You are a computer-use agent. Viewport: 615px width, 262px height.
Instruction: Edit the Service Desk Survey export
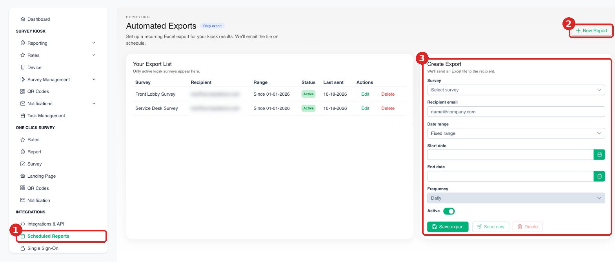pyautogui.click(x=365, y=108)
